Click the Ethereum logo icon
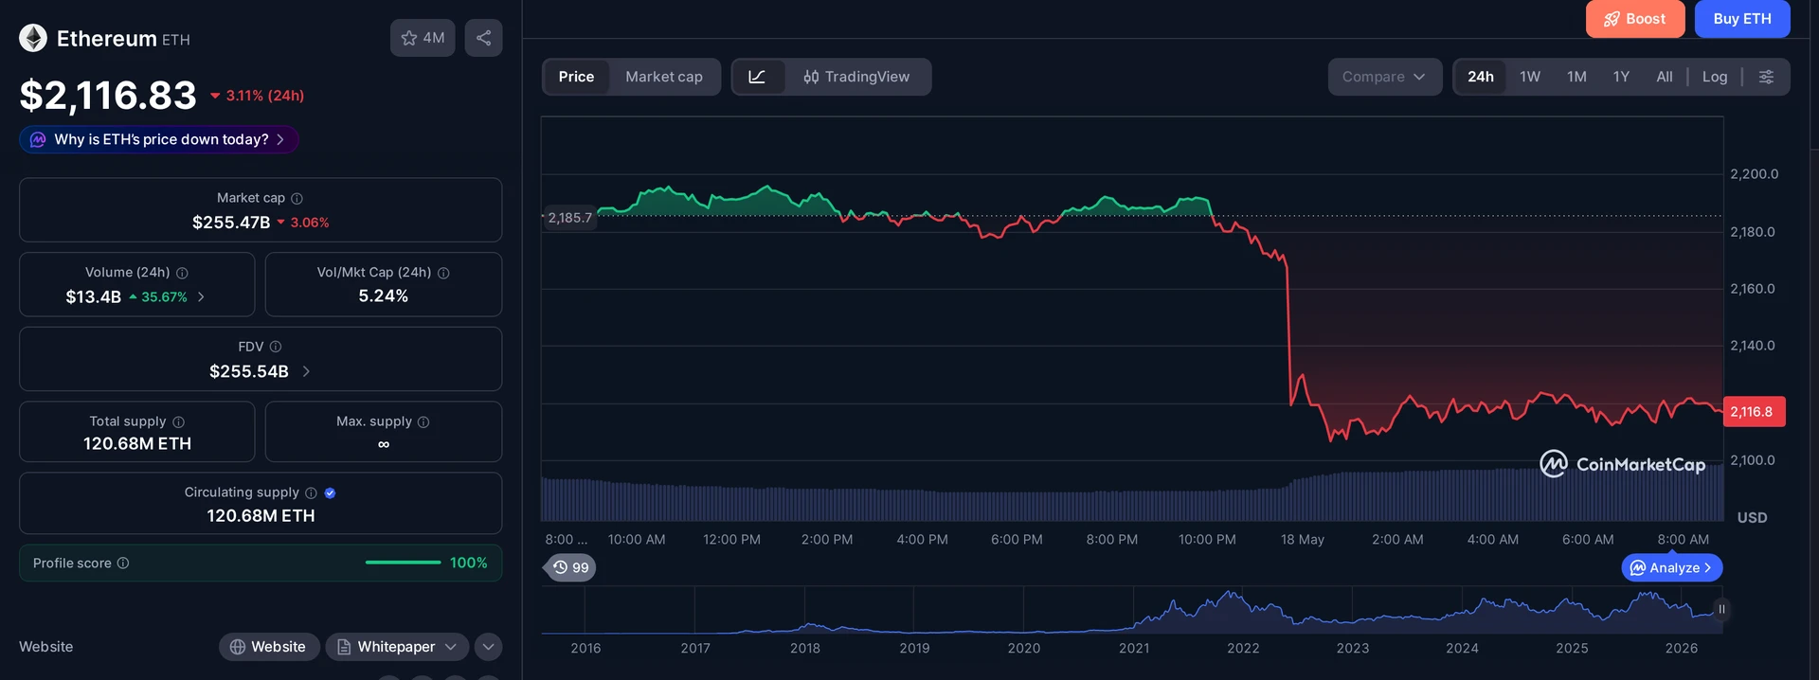The image size is (1819, 680). coord(33,38)
